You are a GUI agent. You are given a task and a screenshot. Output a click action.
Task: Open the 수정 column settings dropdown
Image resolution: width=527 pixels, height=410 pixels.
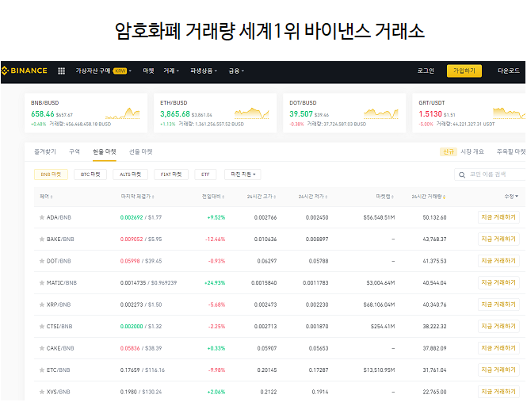[511, 196]
